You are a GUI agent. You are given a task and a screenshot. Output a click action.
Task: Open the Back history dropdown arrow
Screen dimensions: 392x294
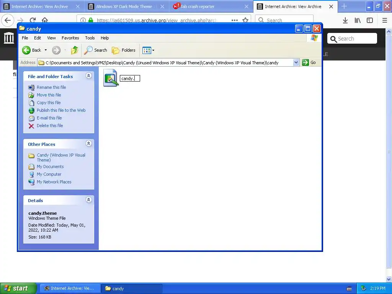pos(46,50)
